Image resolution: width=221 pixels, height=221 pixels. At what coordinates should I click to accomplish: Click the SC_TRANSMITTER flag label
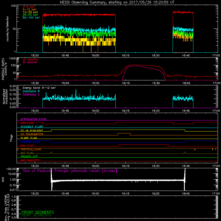point(32,134)
